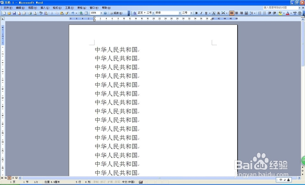Open the line spacing dropdown arrow
This screenshot has width=305, height=185.
click(x=255, y=13)
